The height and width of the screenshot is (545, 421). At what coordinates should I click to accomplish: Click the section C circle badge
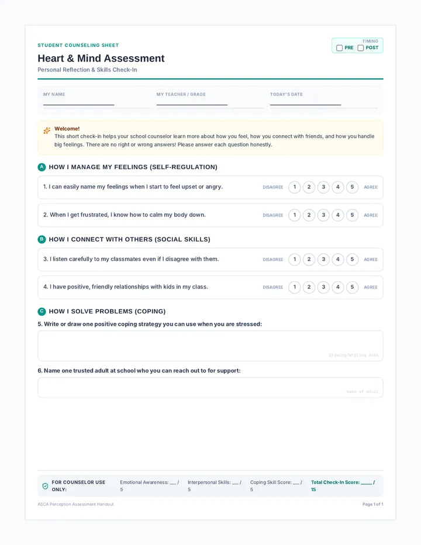(42, 311)
